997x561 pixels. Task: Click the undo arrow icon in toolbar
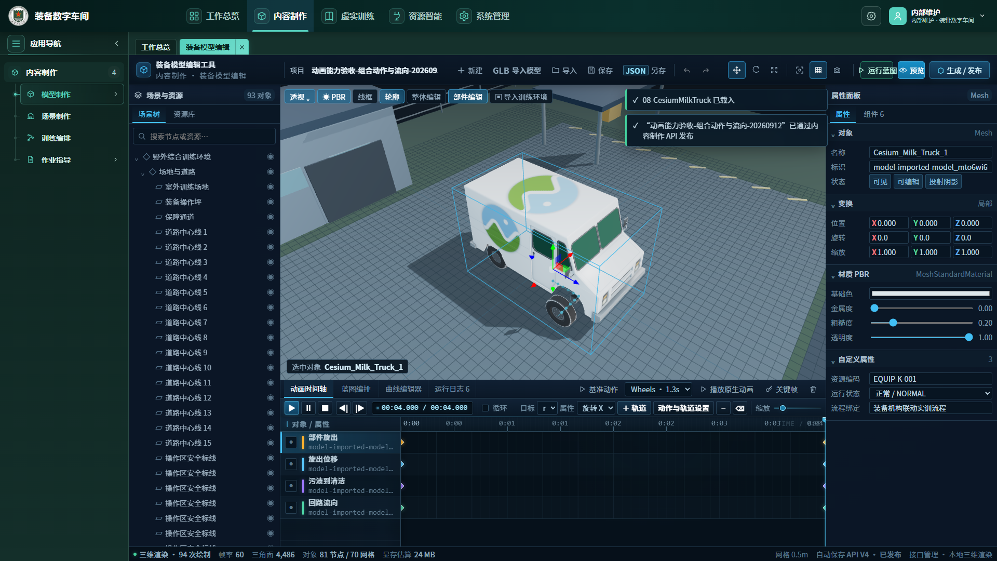pyautogui.click(x=687, y=71)
